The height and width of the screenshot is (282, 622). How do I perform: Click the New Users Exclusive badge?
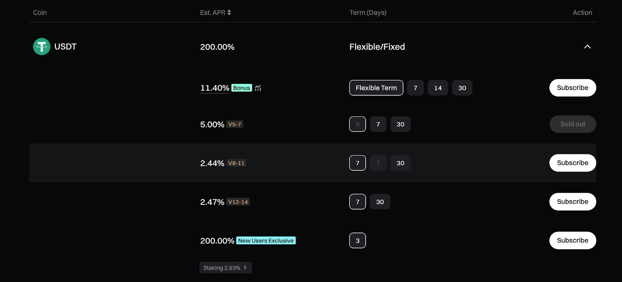(266, 240)
